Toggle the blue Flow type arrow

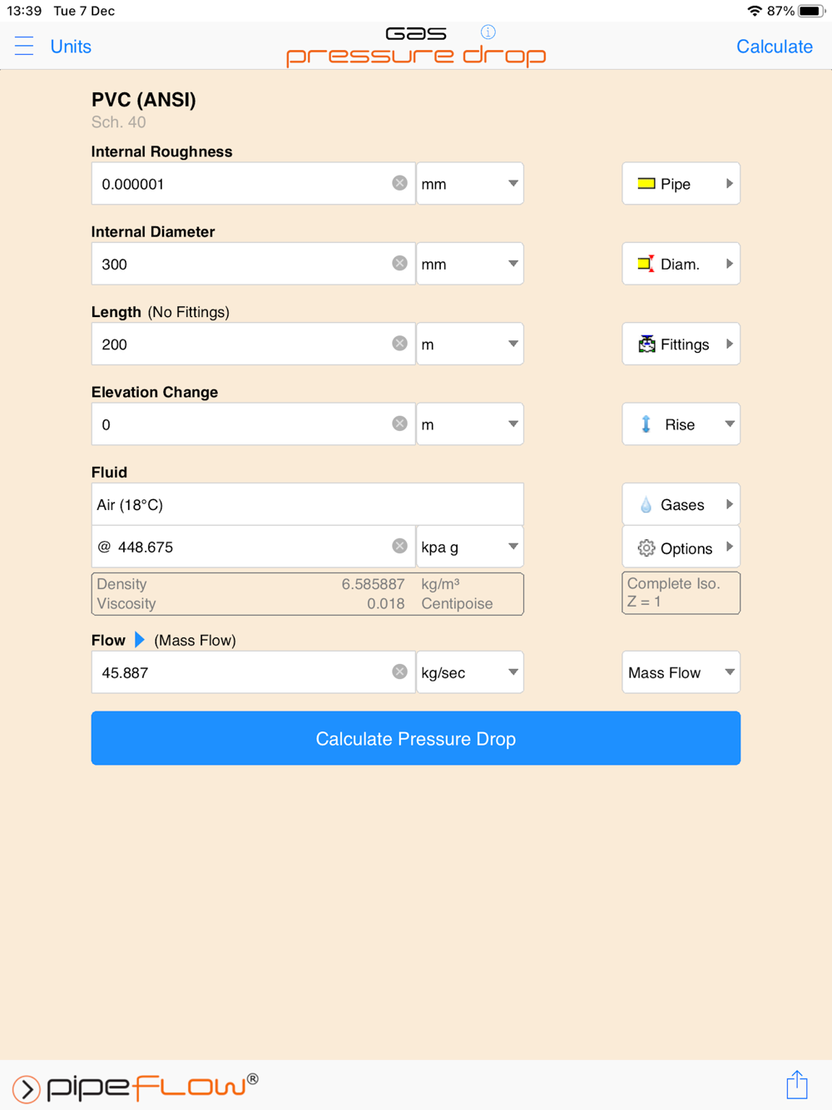140,640
